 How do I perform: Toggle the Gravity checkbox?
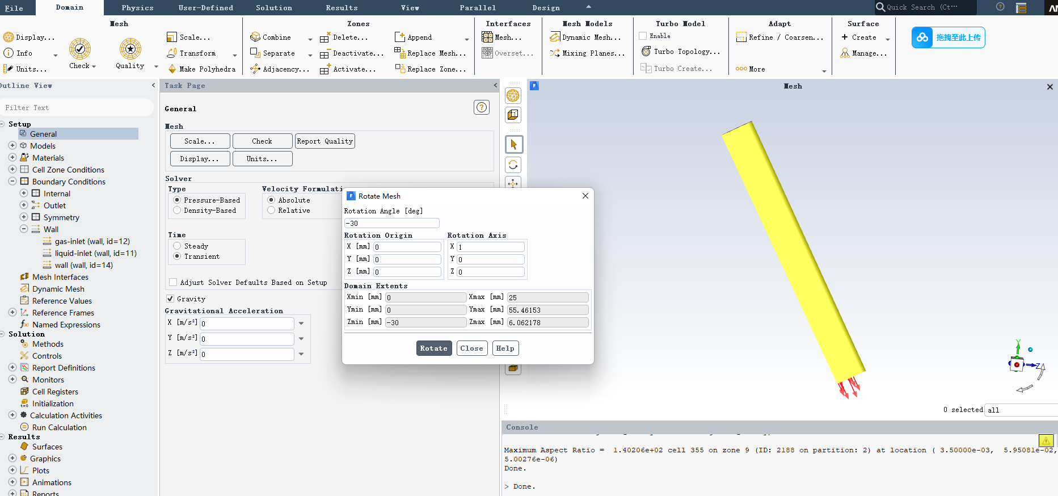[170, 299]
